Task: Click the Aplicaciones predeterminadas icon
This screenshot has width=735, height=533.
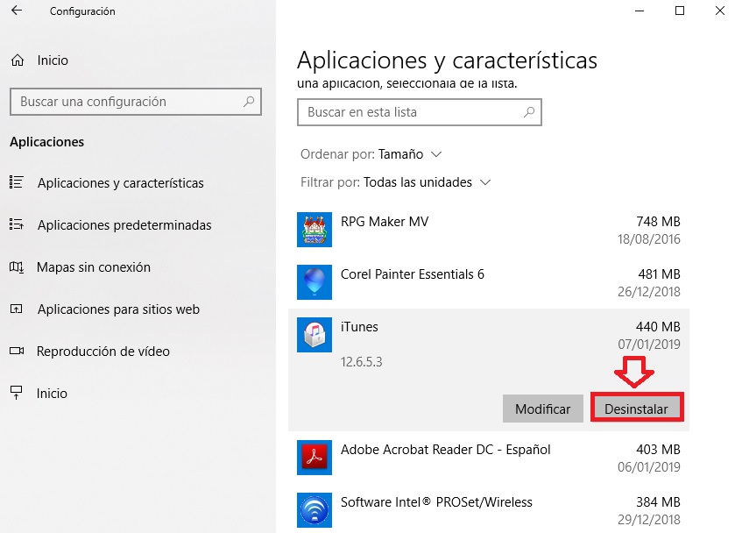Action: (17, 224)
